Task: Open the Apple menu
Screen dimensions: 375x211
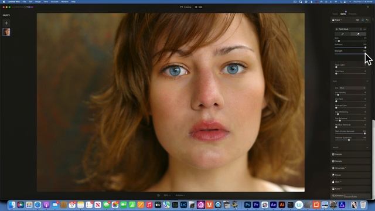Action: tap(4, 2)
